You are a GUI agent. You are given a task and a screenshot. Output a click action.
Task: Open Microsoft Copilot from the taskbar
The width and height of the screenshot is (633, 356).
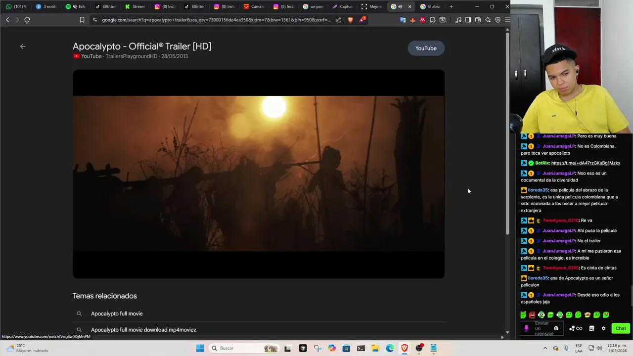click(x=332, y=348)
